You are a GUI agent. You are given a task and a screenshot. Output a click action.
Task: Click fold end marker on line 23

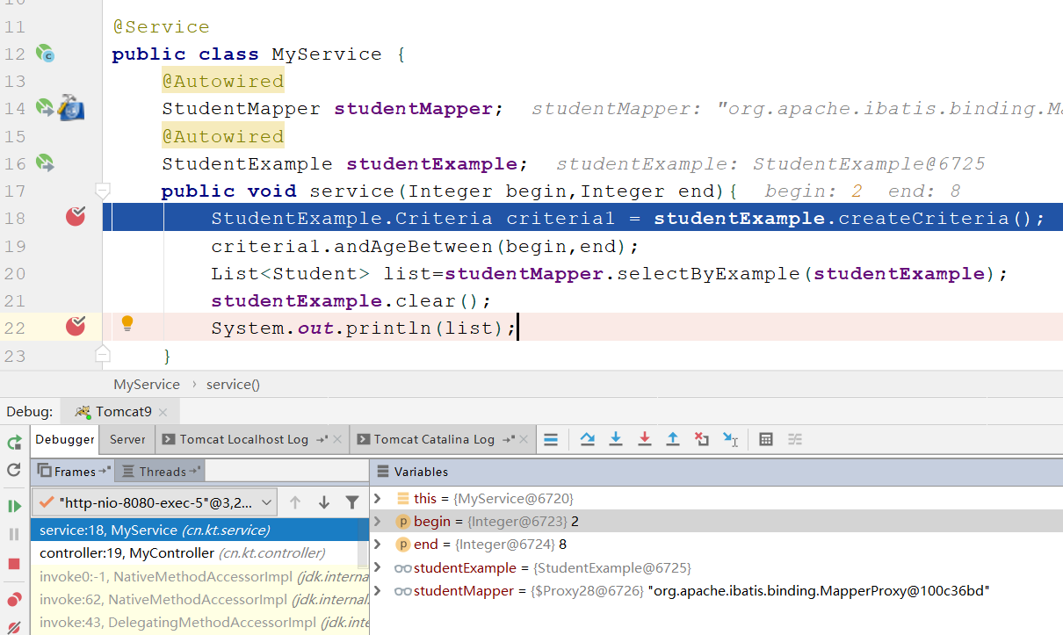[x=103, y=353]
